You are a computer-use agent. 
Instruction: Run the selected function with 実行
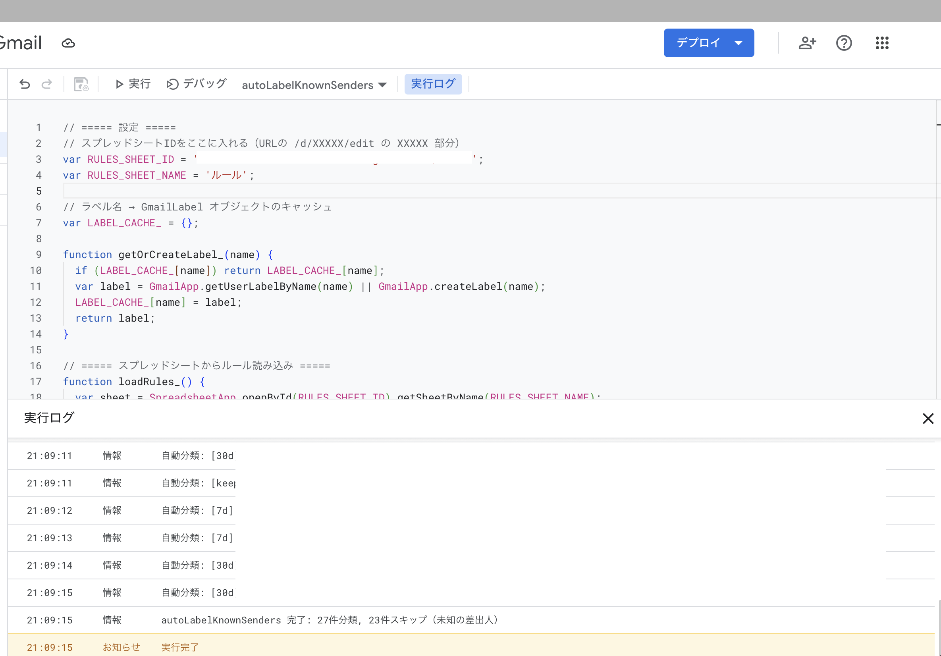pos(133,84)
